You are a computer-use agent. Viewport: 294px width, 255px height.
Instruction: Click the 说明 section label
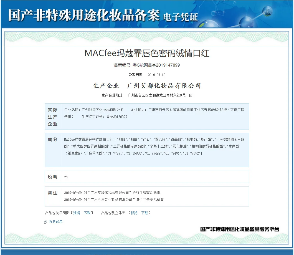(x=53, y=177)
